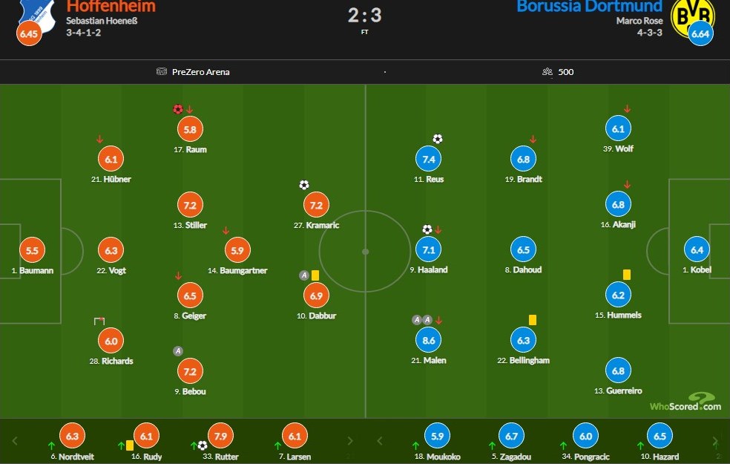Open the Hoffenheim team name link
Screen dimensions: 730x464
pyautogui.click(x=111, y=7)
